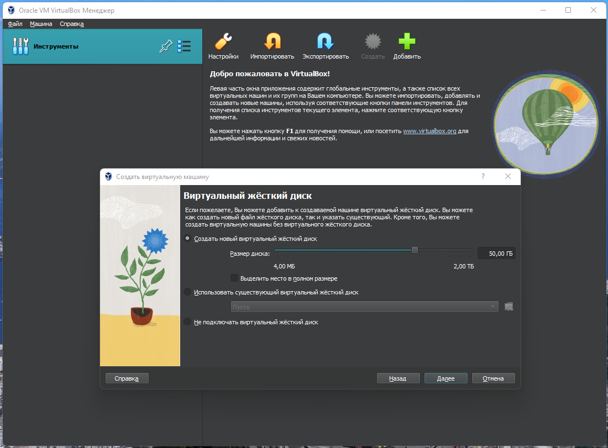
Task: Click the 2,00 ТБ maximum size label
Action: tap(464, 266)
